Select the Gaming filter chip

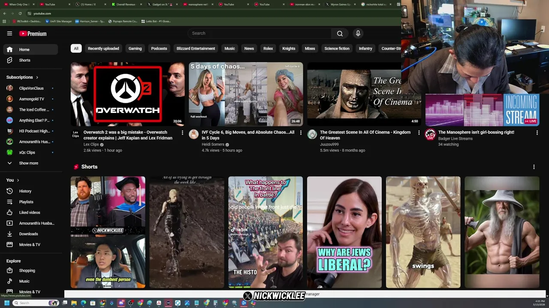click(135, 48)
